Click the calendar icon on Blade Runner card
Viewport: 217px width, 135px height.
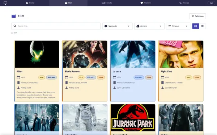[67, 77]
